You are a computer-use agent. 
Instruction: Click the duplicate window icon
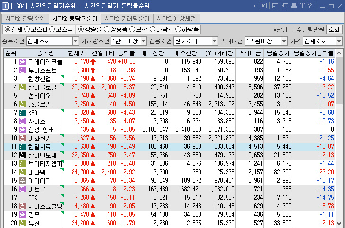point(285,6)
